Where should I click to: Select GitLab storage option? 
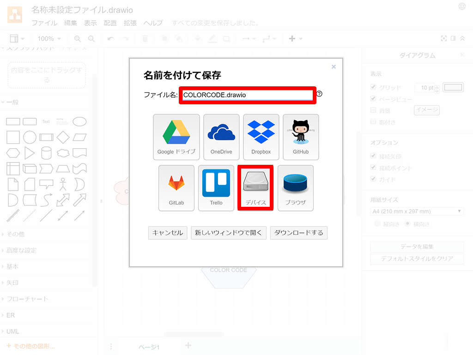coord(176,188)
